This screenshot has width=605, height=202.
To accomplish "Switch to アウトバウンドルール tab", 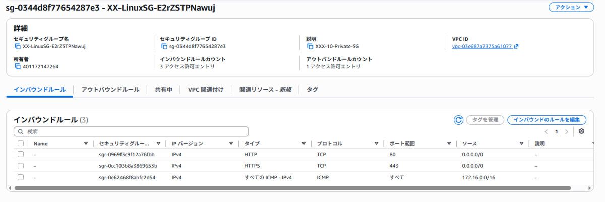I will point(110,89).
